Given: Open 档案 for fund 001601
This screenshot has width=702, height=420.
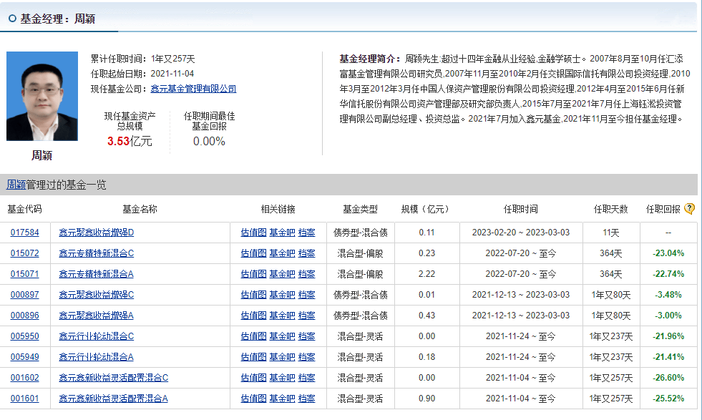Looking at the screenshot, I should pos(306,399).
